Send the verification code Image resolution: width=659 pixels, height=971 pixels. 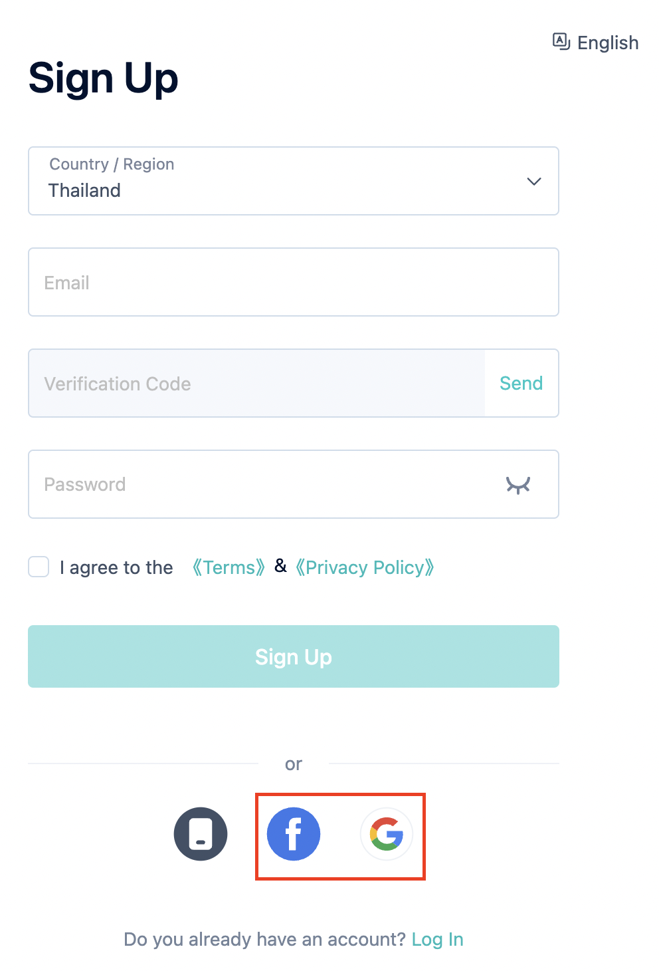point(521,383)
